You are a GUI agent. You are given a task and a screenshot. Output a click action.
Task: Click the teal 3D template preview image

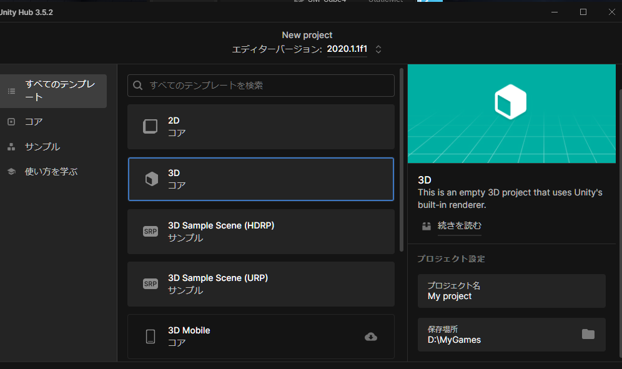[x=511, y=114]
